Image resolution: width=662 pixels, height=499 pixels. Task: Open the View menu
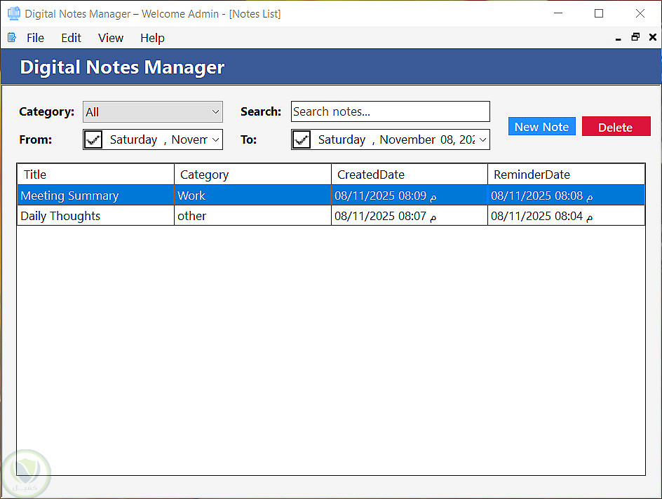[x=111, y=38]
